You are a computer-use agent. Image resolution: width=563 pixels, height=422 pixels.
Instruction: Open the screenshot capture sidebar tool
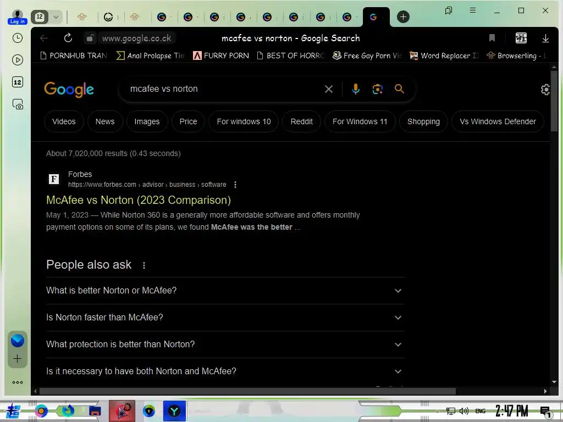(18, 104)
